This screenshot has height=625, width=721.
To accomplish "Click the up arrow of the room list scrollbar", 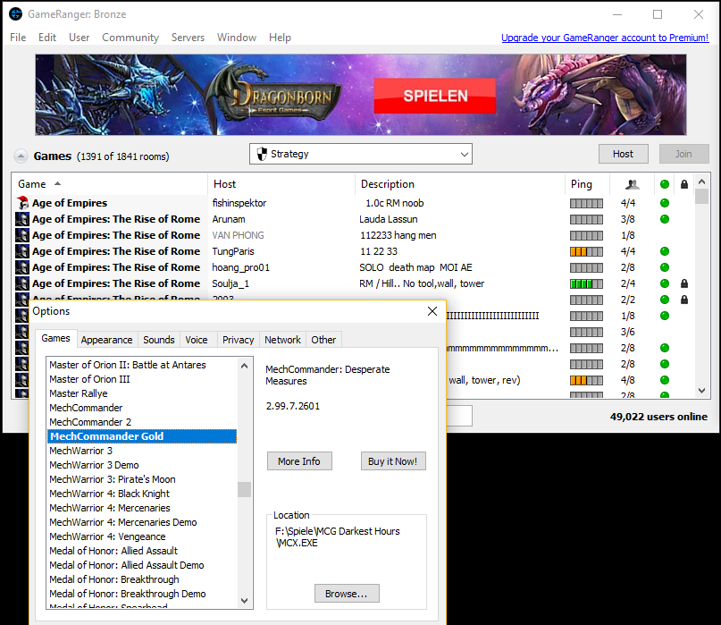I will (x=701, y=182).
